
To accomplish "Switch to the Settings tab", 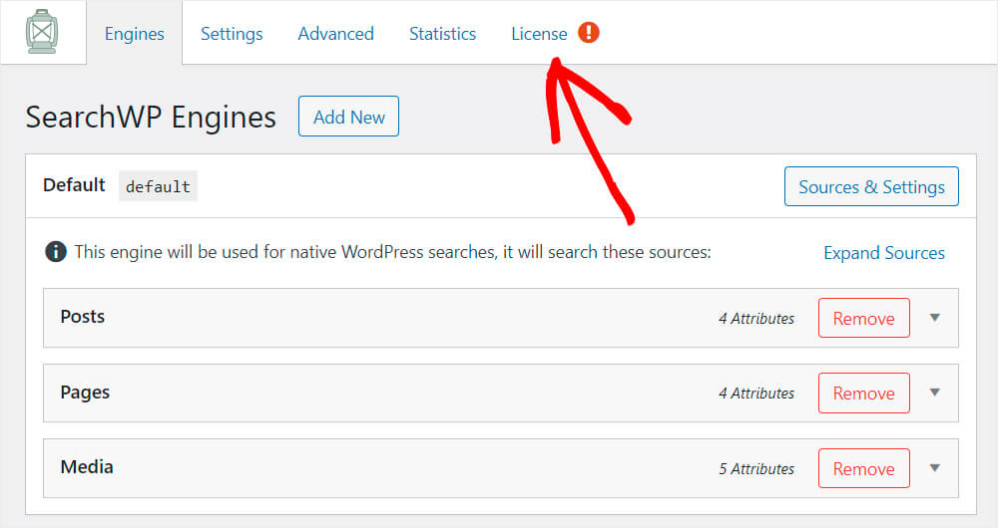I will pos(232,34).
